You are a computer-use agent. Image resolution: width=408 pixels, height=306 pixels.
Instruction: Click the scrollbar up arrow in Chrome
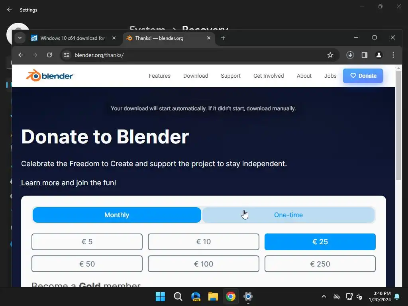[x=398, y=68]
